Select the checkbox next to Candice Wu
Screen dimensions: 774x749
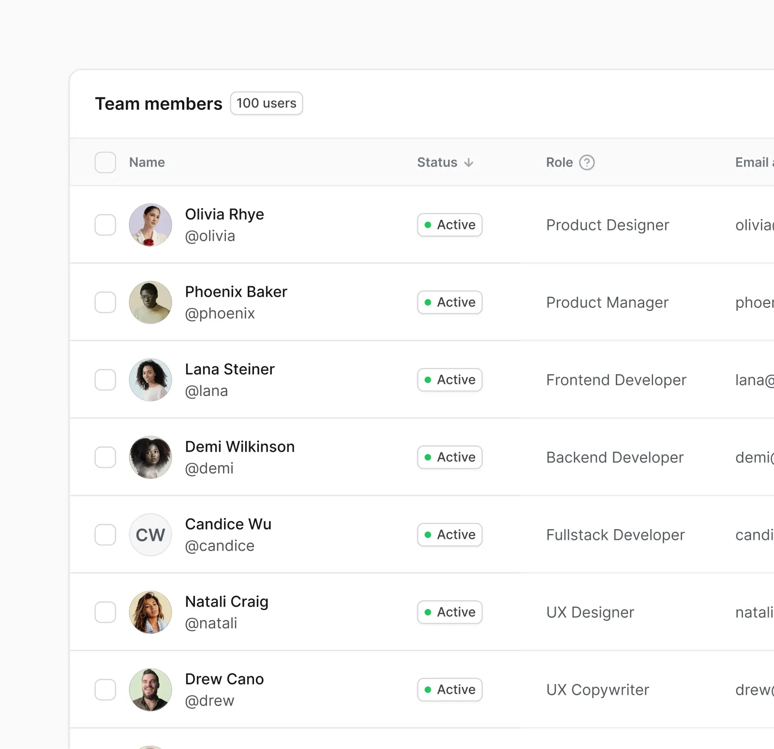(x=105, y=535)
